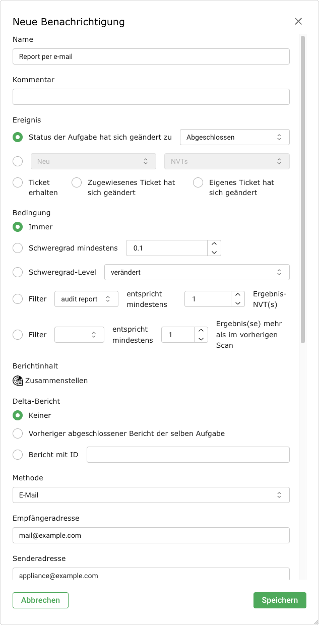Image resolution: width=319 pixels, height=625 pixels.
Task: Increase the Schweregrad mindestens value
Action: click(x=214, y=244)
